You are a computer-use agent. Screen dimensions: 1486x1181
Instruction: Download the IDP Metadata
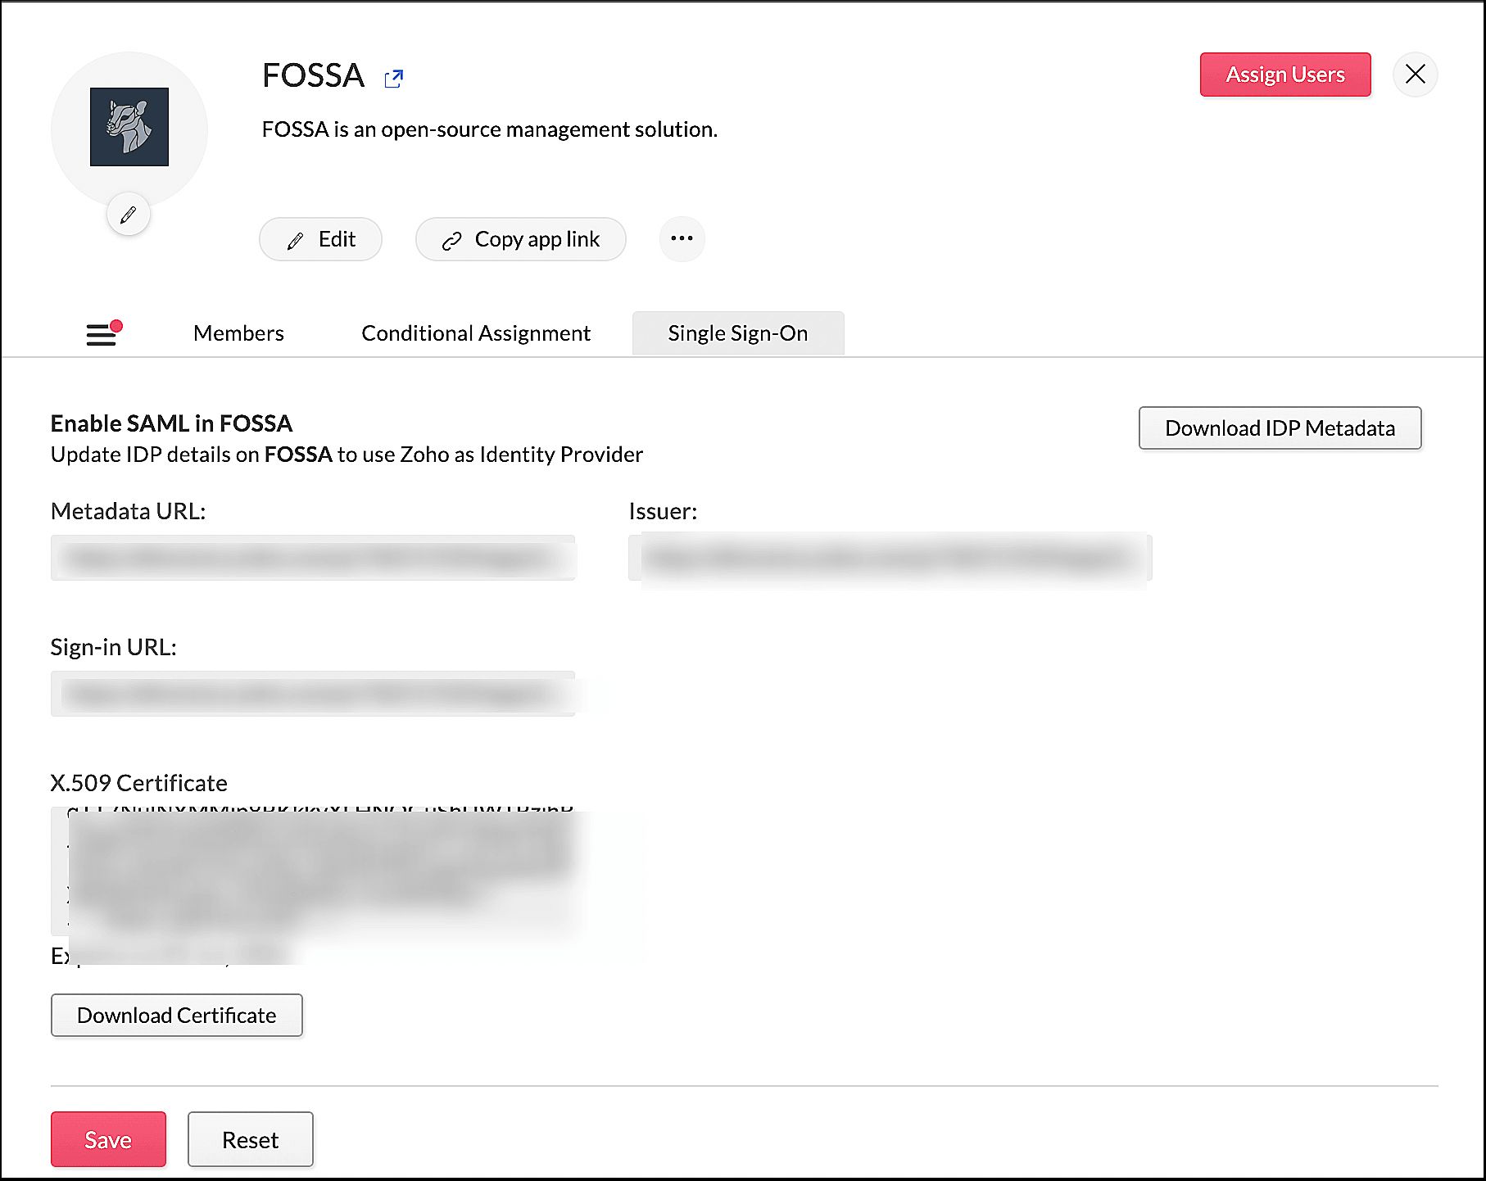(x=1280, y=428)
